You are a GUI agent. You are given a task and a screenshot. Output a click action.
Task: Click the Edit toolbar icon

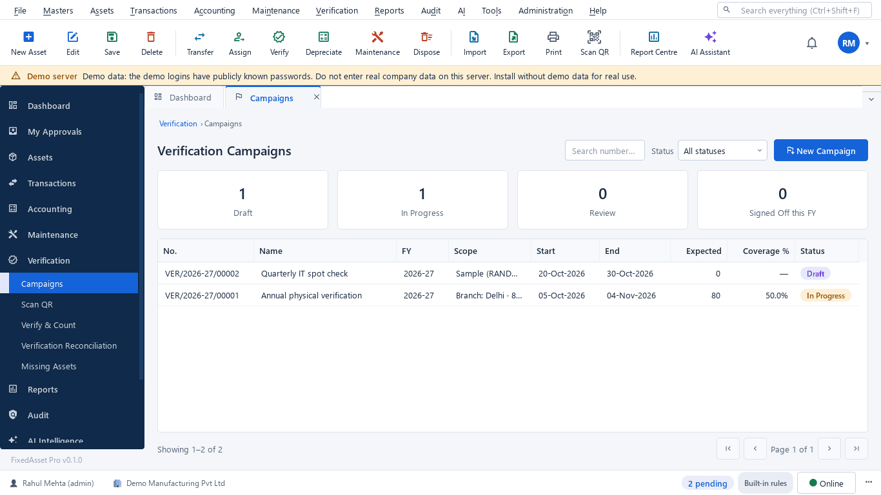[73, 44]
